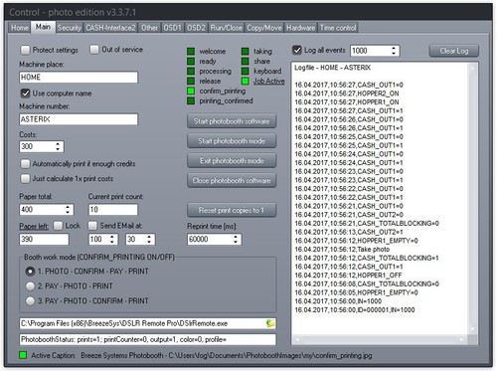Clear the event log

(x=454, y=51)
